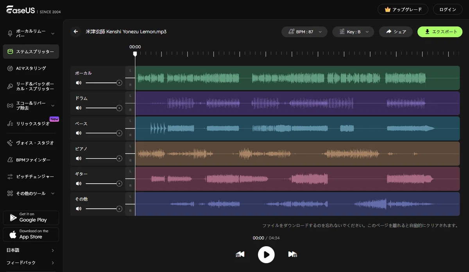Click the crown icon on upgrade button
Viewport: 469px width, 272px height.
[x=388, y=9]
